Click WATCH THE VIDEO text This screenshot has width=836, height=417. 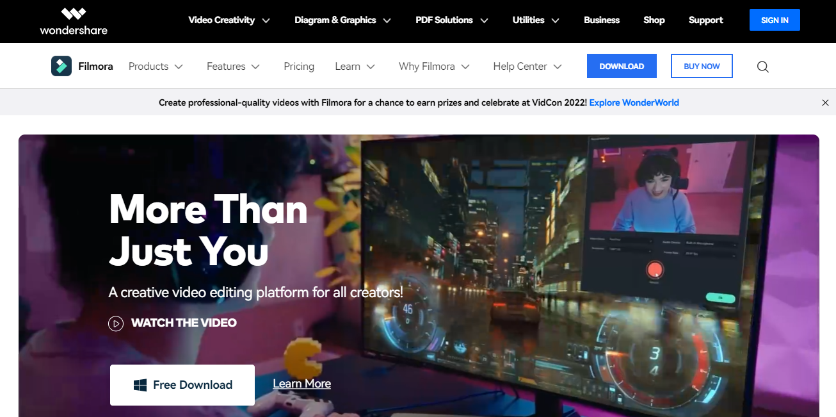(184, 323)
